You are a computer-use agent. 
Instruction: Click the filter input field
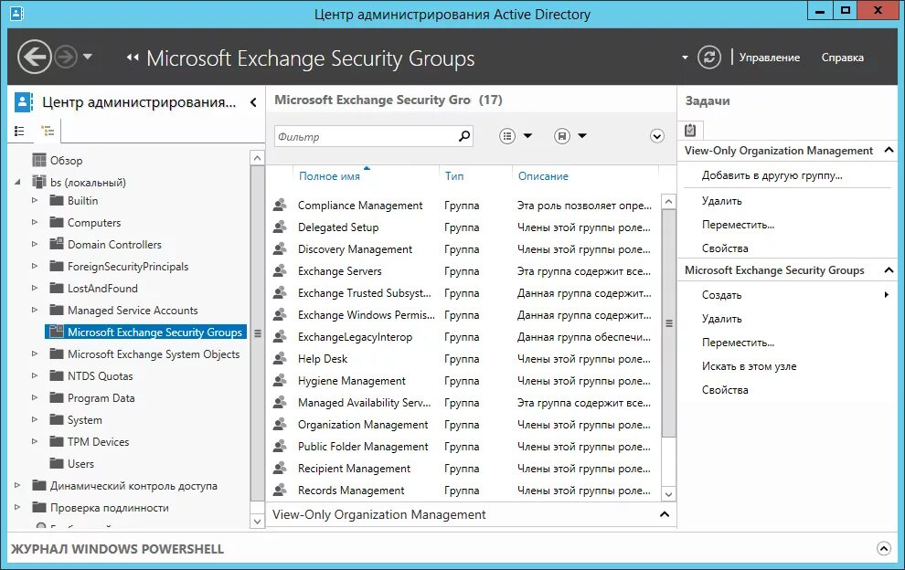[x=366, y=136]
